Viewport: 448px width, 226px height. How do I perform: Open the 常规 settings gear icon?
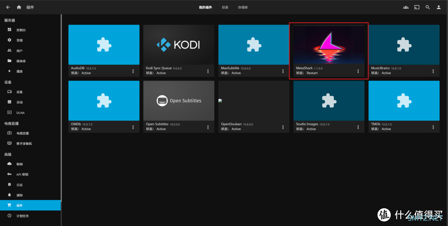10,40
